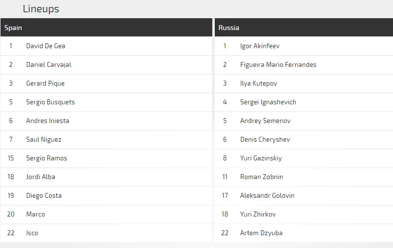Click Diego Costa in the lineup

coord(43,195)
